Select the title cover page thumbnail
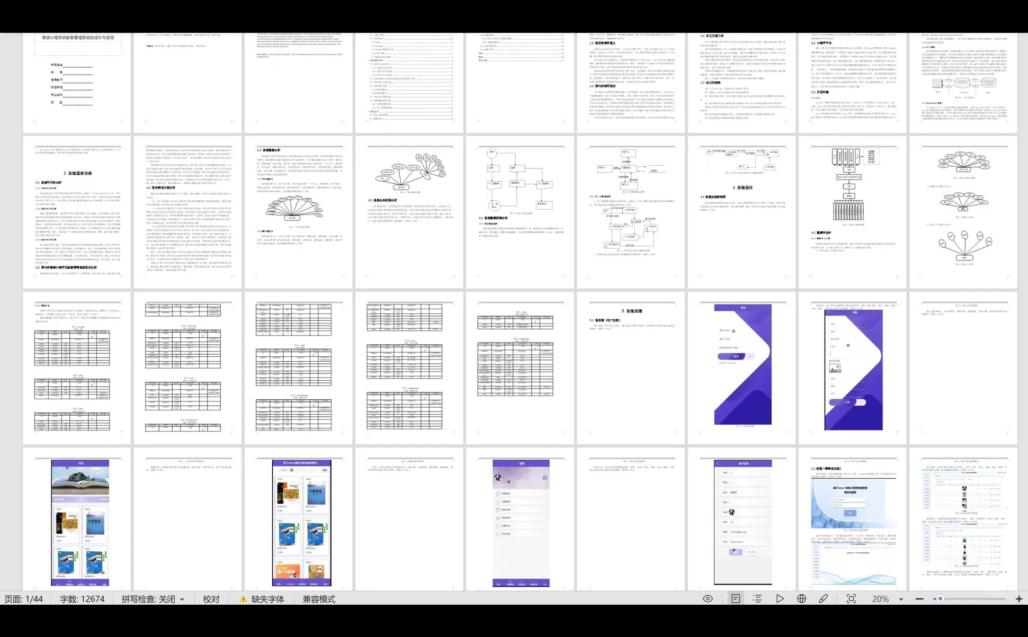Image resolution: width=1028 pixels, height=637 pixels. click(77, 82)
